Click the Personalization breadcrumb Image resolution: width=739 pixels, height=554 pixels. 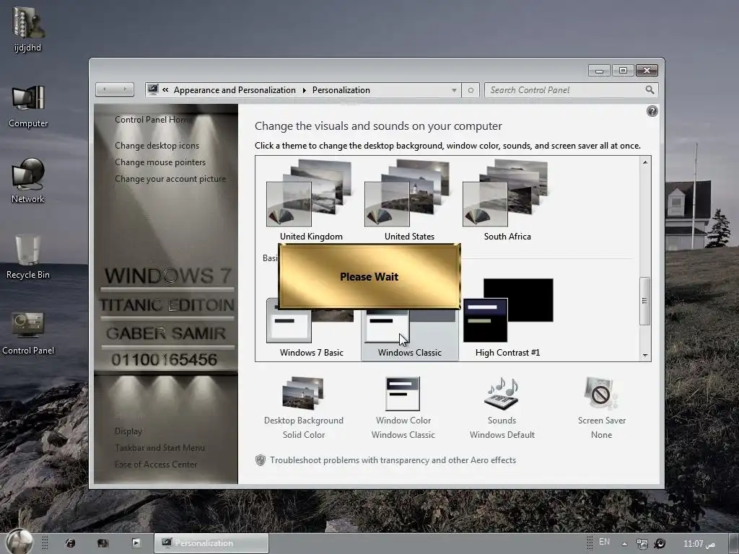pos(341,90)
